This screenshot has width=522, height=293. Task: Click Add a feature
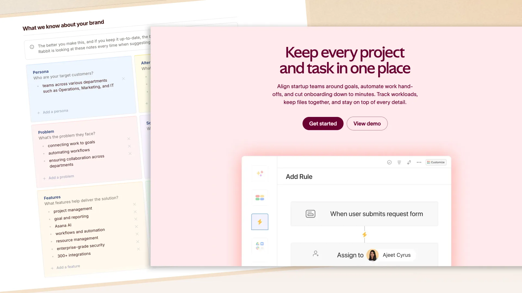[x=68, y=267]
